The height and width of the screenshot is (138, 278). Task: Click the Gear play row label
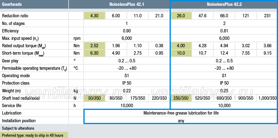click(x=10, y=61)
